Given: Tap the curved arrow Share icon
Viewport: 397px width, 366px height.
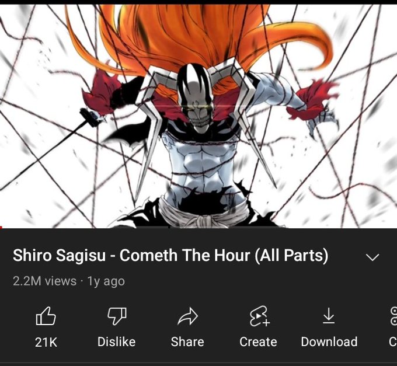Looking at the screenshot, I should [187, 316].
